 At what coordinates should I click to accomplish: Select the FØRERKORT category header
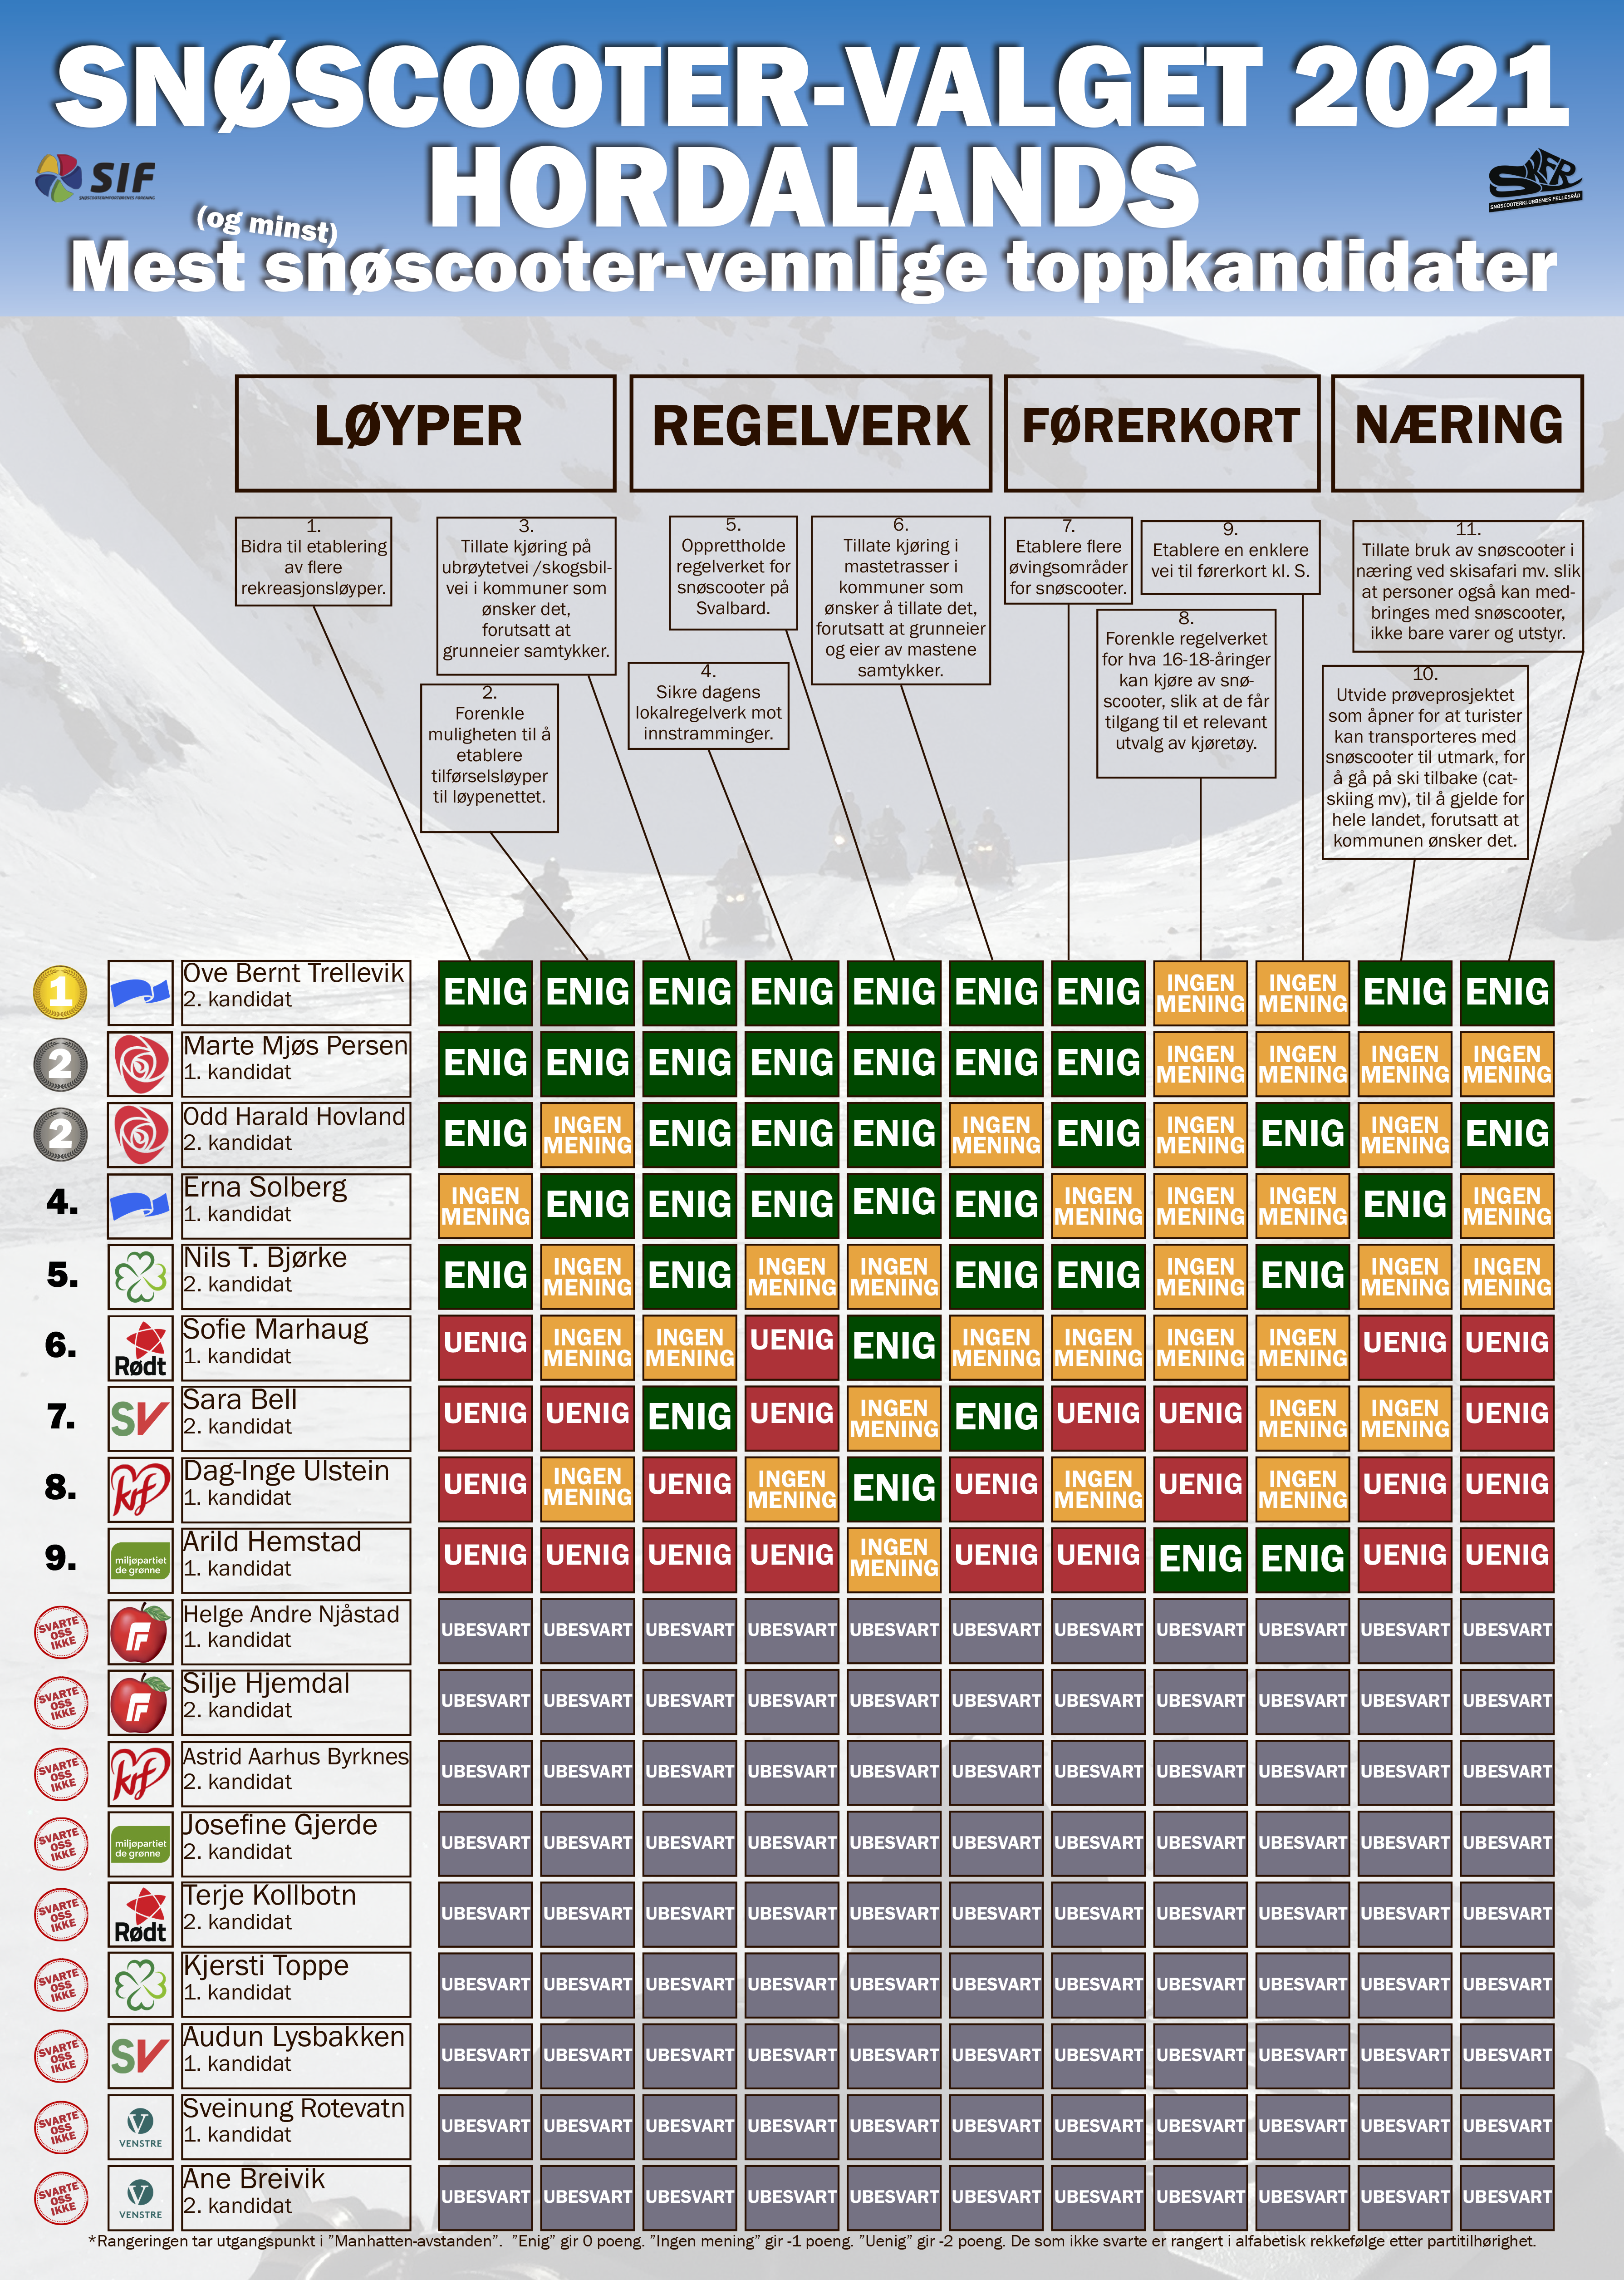click(1162, 432)
